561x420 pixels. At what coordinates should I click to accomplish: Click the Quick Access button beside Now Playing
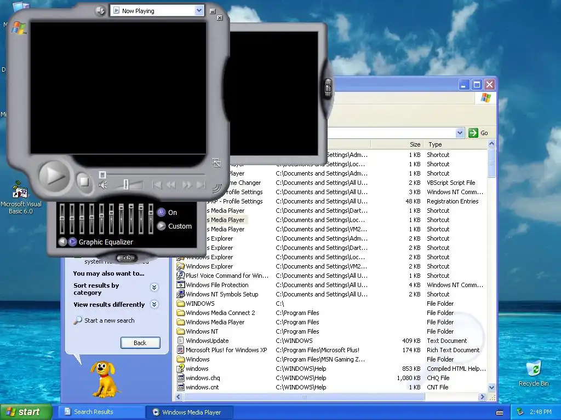click(101, 11)
